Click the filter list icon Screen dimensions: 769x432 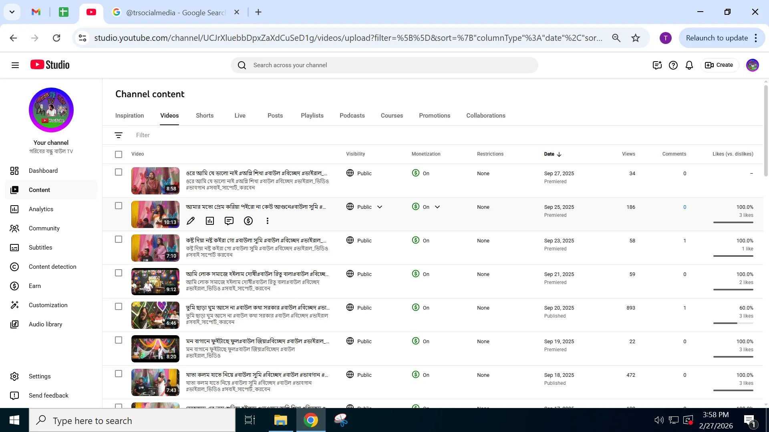click(x=119, y=135)
